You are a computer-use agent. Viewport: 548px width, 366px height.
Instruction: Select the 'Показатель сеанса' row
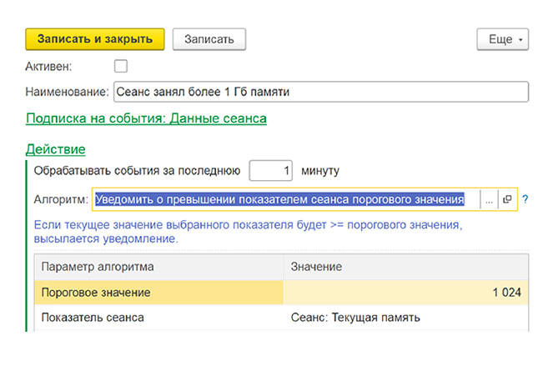point(281,318)
